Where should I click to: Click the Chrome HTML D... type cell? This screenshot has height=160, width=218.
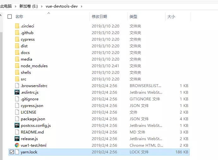click(146, 145)
